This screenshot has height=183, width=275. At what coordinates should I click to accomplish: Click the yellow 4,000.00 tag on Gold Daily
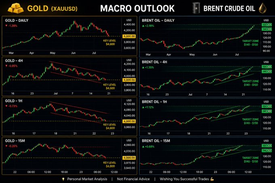(129, 36)
